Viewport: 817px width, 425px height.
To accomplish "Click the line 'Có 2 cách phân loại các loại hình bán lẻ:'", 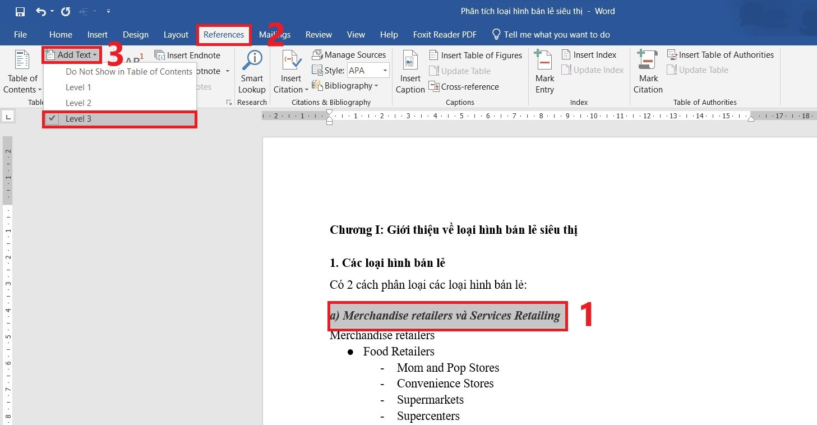I will (x=428, y=285).
